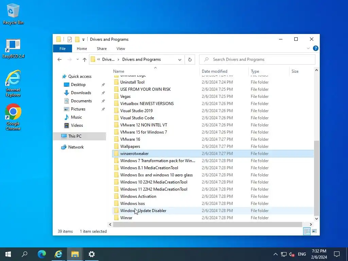Go up one folder level

tap(84, 59)
